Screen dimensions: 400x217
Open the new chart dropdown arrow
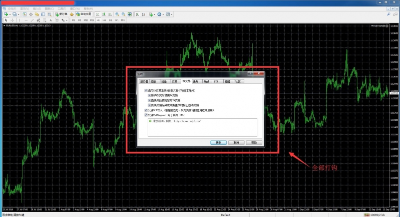pos(9,14)
